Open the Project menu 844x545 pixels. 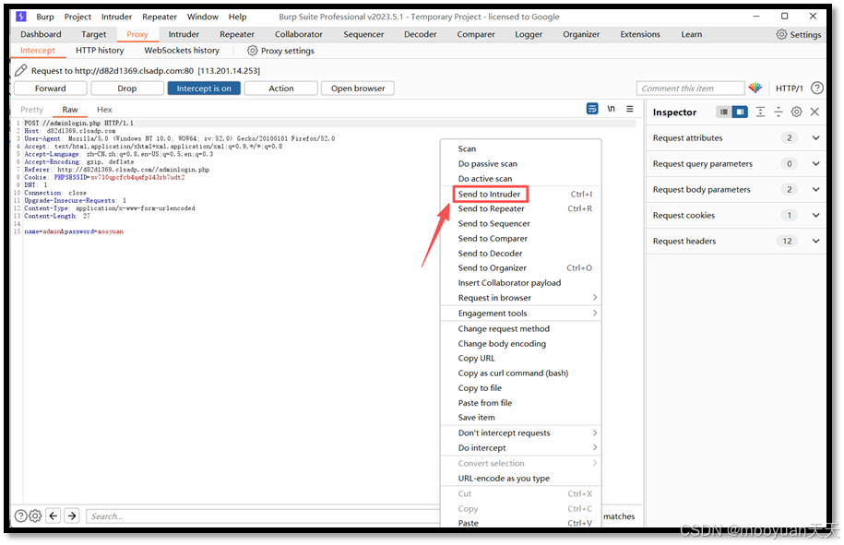[x=77, y=17]
